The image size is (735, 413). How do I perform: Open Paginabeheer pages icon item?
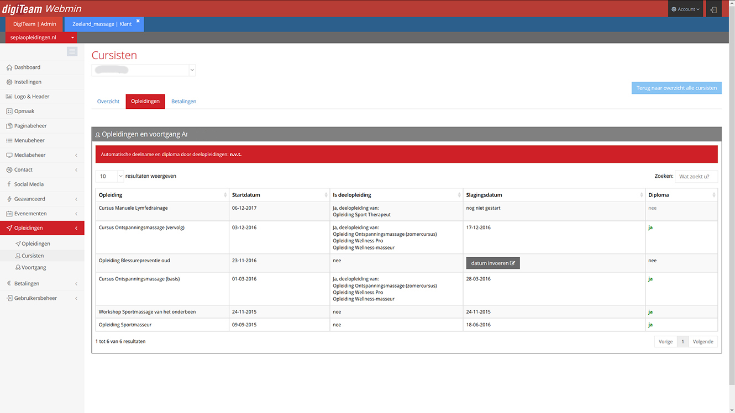click(9, 126)
